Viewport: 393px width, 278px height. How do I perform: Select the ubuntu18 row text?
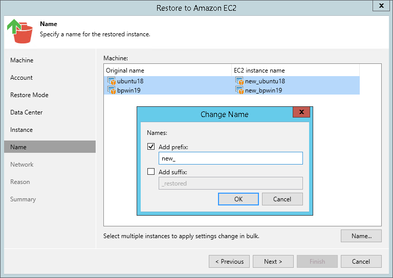pos(130,81)
